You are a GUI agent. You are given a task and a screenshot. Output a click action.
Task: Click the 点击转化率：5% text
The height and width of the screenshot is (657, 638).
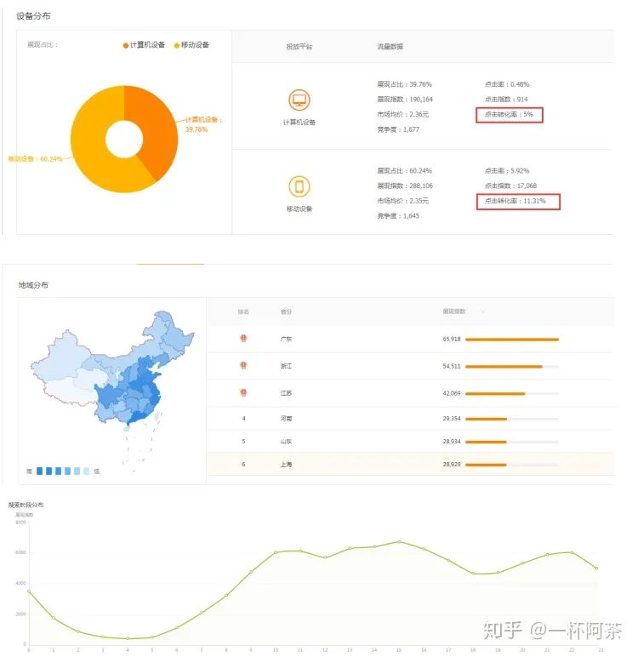pyautogui.click(x=509, y=114)
